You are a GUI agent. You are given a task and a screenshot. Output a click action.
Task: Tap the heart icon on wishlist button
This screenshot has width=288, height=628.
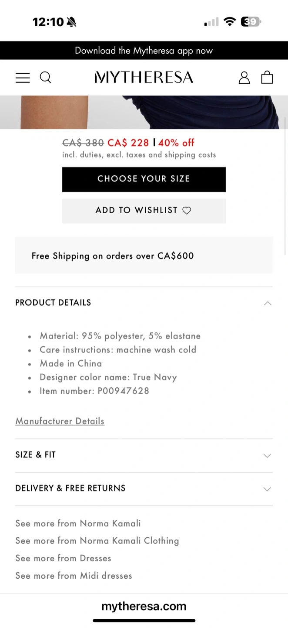tap(187, 211)
